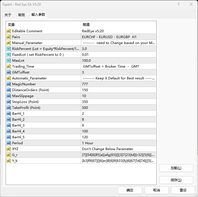Switch to the 关于 tab
This screenshot has height=197, width=198.
(8, 15)
